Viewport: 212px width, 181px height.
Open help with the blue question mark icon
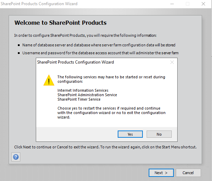coord(16,157)
